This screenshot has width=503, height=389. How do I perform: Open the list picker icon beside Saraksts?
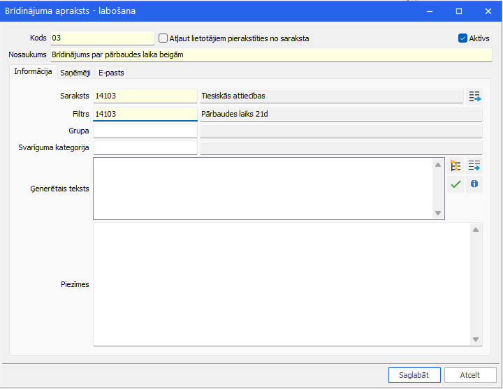474,96
